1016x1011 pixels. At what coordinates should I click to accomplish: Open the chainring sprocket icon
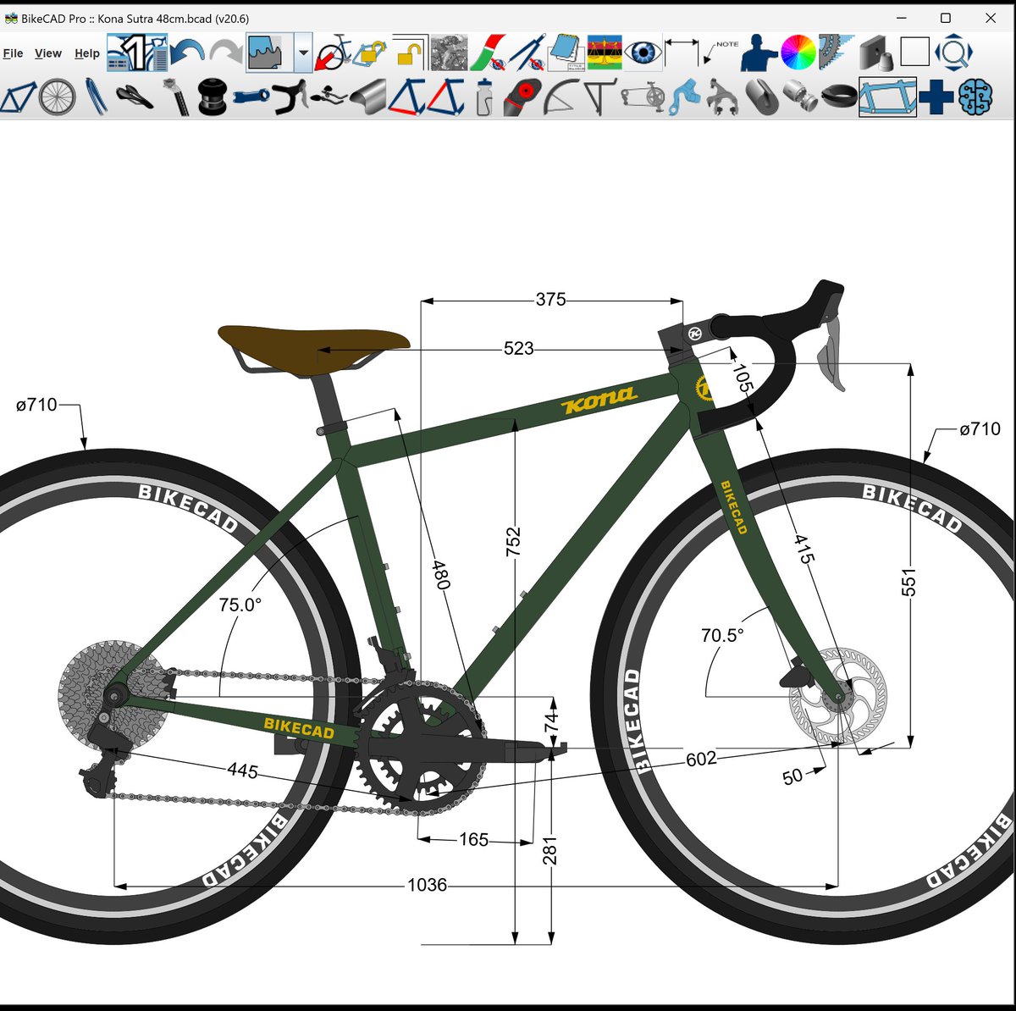coord(837,52)
